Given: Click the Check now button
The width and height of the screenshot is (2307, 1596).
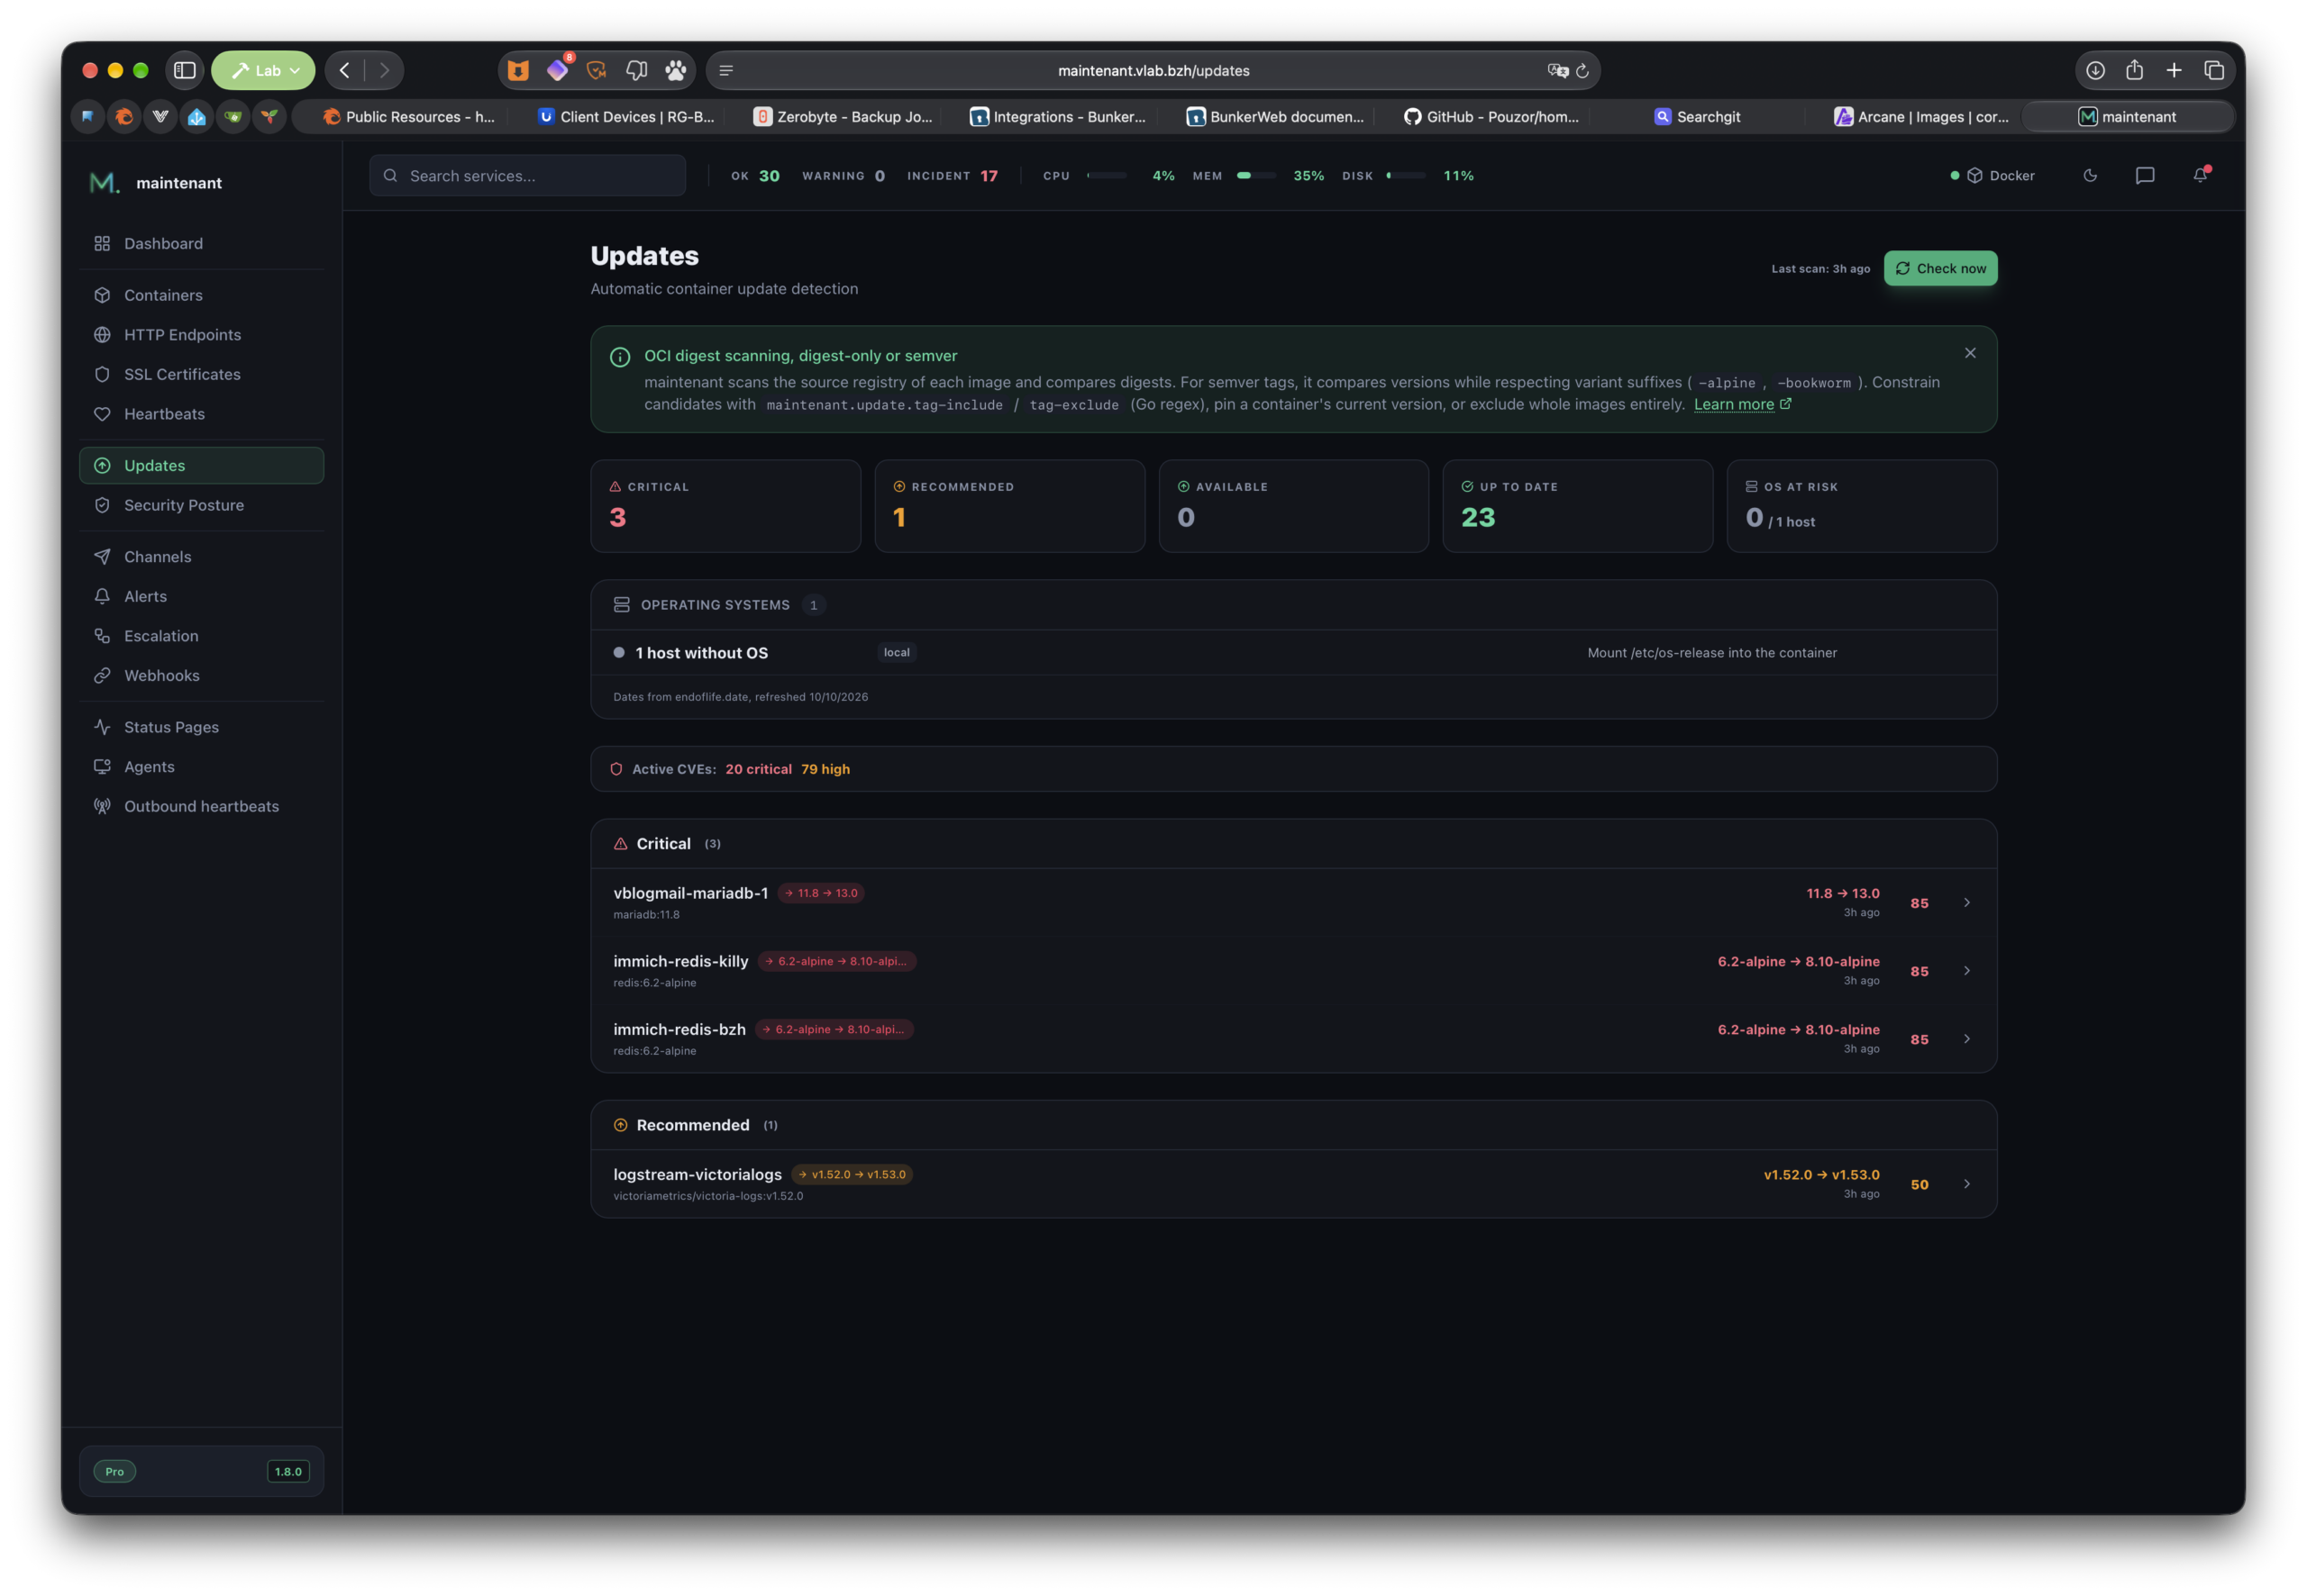Looking at the screenshot, I should point(1940,268).
